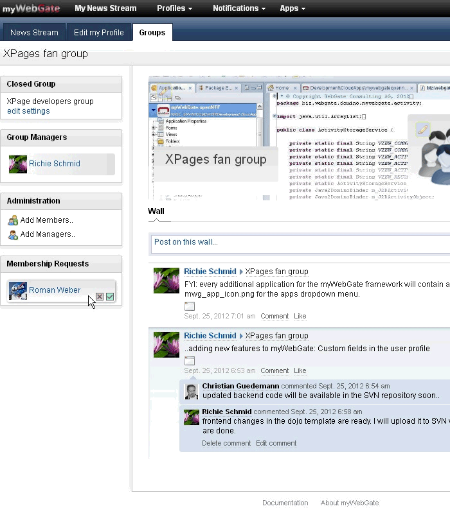Image resolution: width=450 pixels, height=513 pixels.
Task: Select the Wall tab
Action: coord(156,211)
